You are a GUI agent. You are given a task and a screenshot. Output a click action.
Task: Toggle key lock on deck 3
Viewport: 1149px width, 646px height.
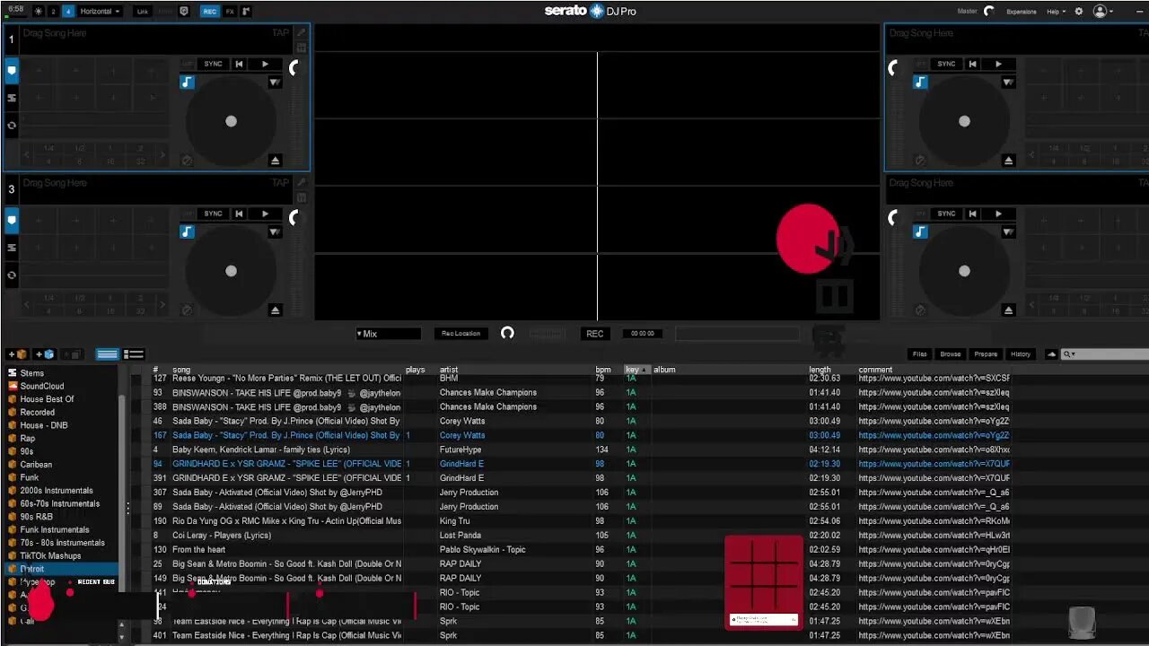click(187, 231)
